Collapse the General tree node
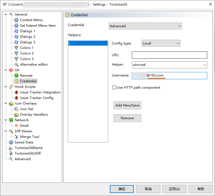The height and width of the screenshot is (196, 215). click(x=6, y=14)
